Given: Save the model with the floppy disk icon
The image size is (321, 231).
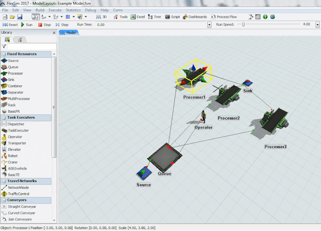Looking at the screenshot, I should (x=20, y=17).
